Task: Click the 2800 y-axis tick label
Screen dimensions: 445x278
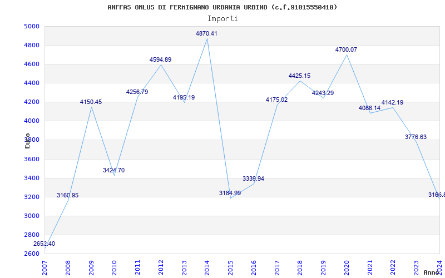Action: (32, 235)
